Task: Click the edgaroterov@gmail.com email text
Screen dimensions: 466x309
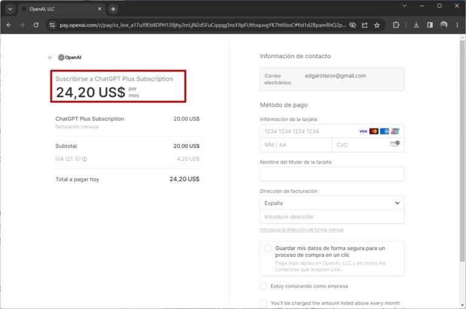Action: click(335, 76)
